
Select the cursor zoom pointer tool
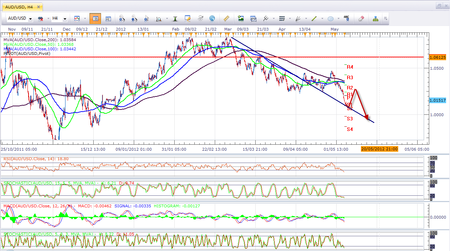[147, 18]
